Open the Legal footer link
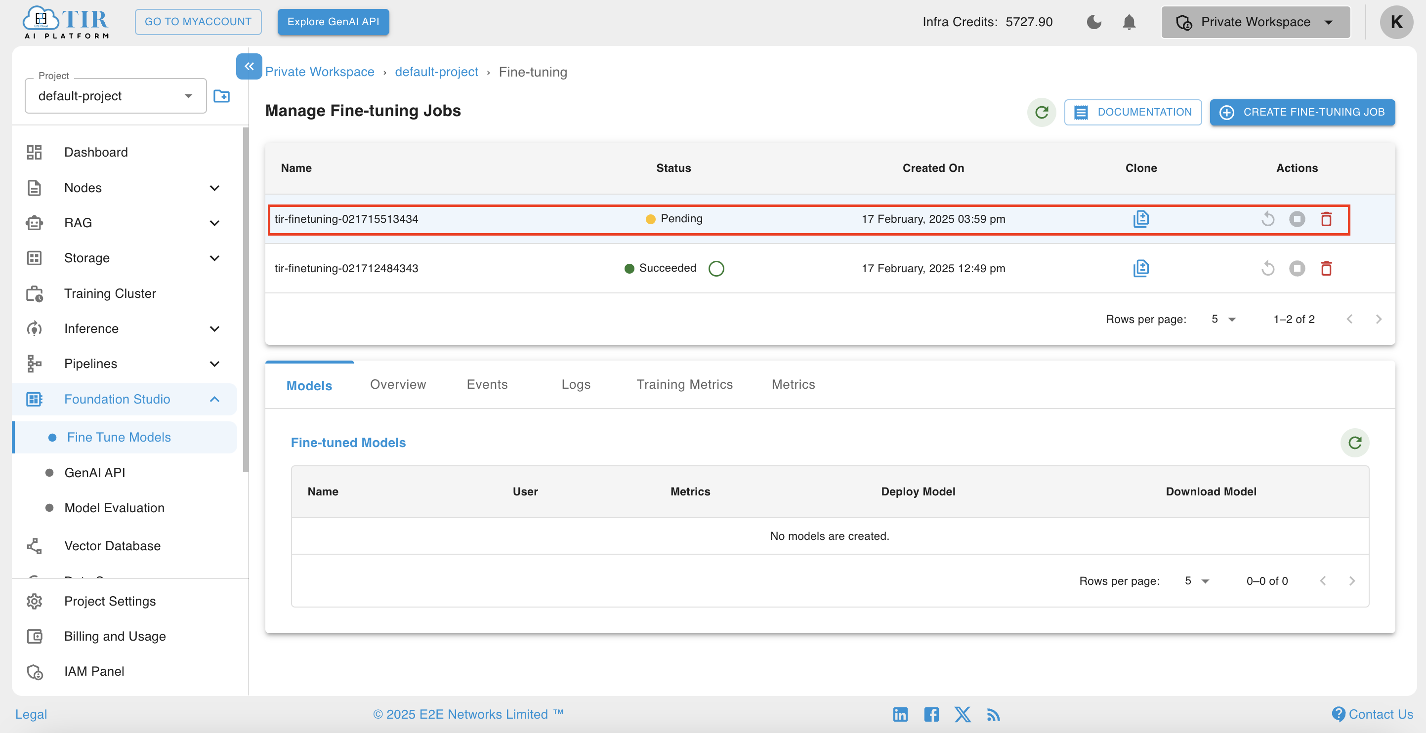This screenshot has width=1426, height=733. click(x=31, y=714)
